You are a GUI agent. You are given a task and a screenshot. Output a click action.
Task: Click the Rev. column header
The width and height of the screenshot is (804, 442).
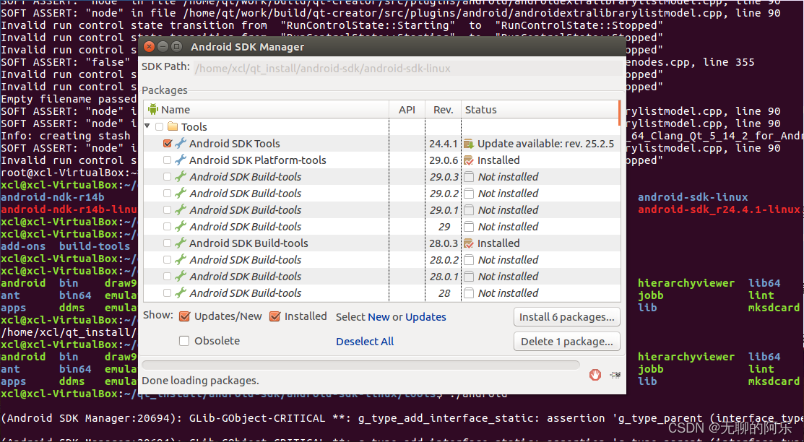tap(443, 109)
